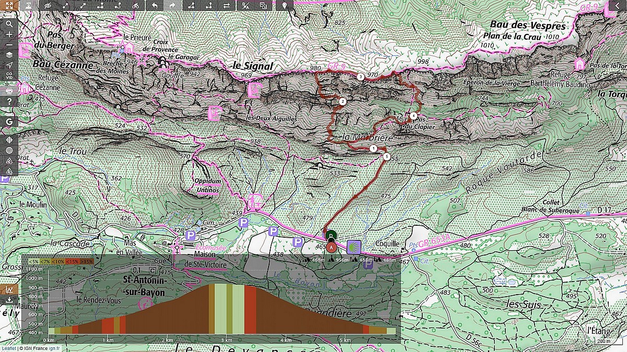627x352 pixels.
Task: Click the overlapping squares copy icon
Action: click(263, 6)
